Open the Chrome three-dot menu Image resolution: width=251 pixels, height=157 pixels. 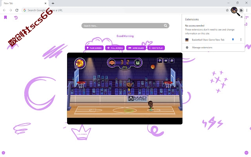coord(247,10)
